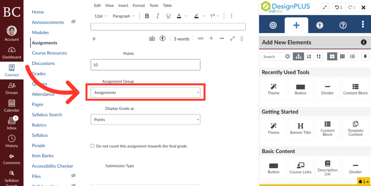Open the Format menu in editor

coord(139,5)
